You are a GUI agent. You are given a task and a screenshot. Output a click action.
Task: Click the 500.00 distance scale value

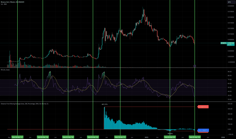230,104
